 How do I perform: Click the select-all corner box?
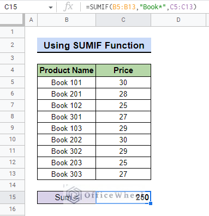[12, 20]
